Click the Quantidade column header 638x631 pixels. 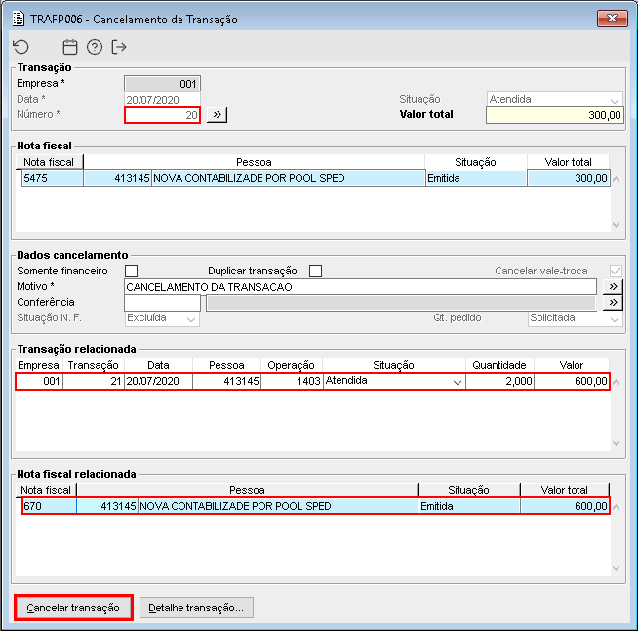pos(499,365)
